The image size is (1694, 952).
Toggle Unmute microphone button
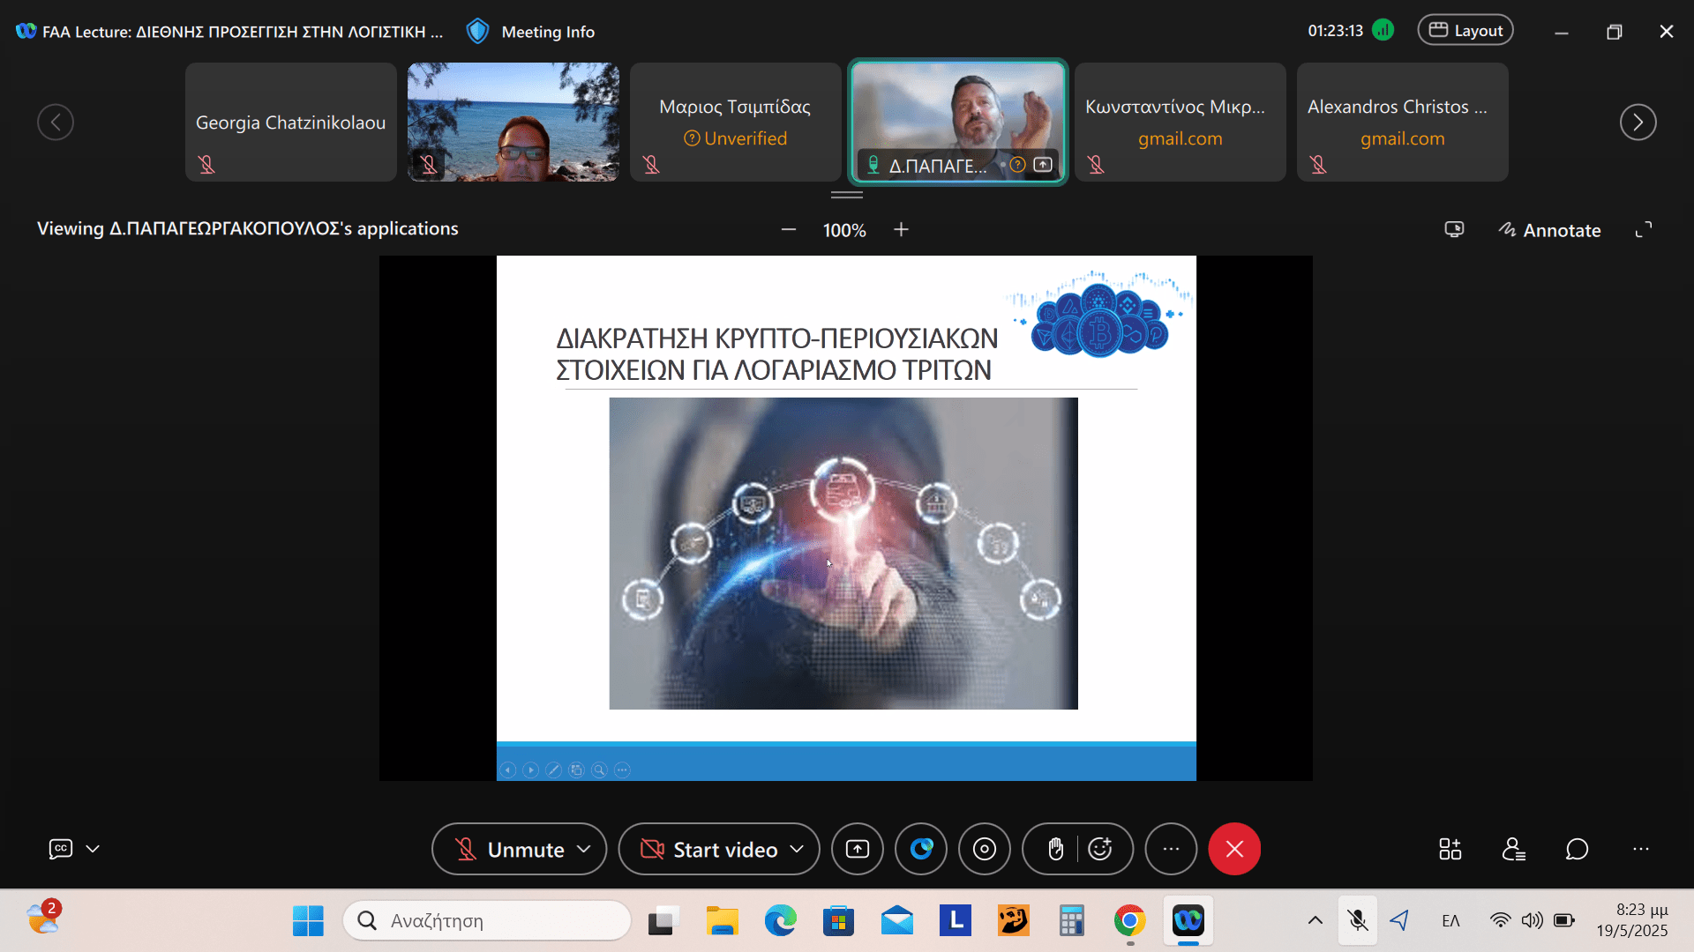tap(508, 849)
